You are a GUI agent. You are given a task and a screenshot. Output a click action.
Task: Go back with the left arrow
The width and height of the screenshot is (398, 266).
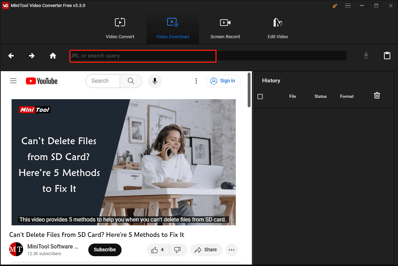pyautogui.click(x=11, y=56)
